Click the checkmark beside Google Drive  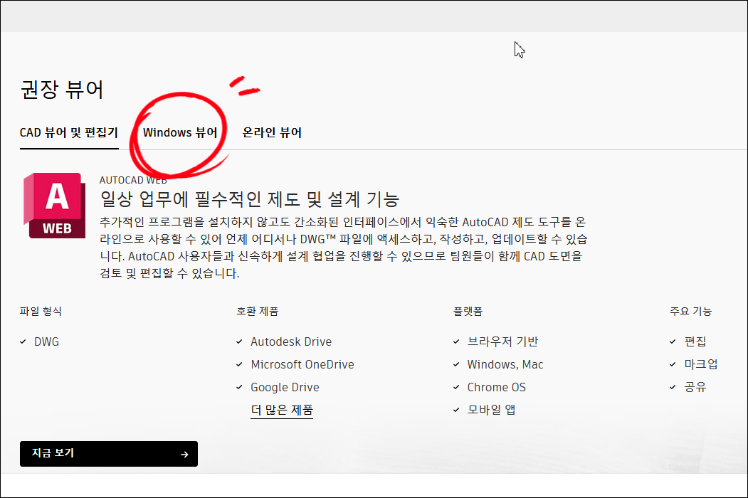click(x=239, y=387)
